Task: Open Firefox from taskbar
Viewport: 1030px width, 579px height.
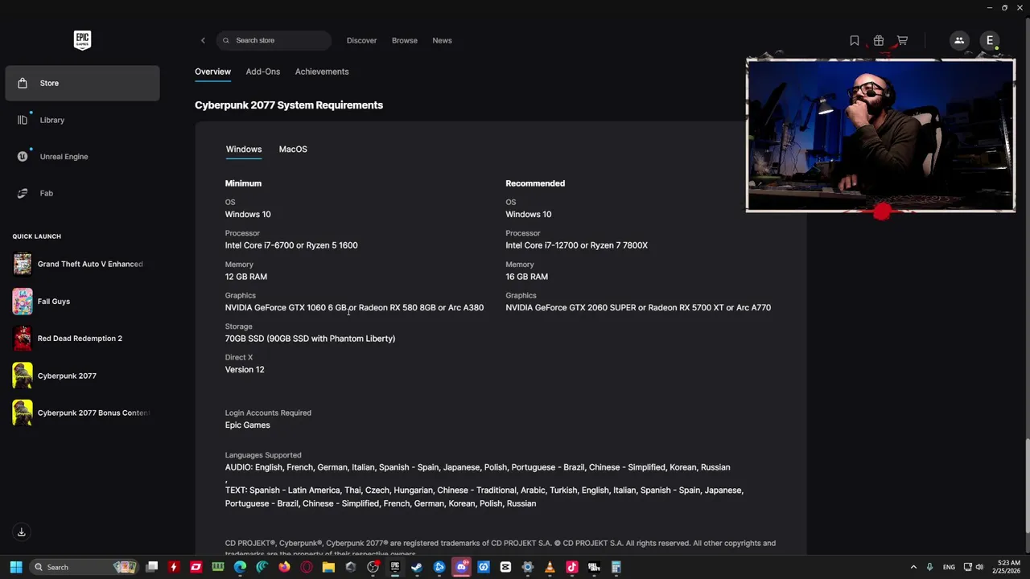Action: (x=284, y=567)
